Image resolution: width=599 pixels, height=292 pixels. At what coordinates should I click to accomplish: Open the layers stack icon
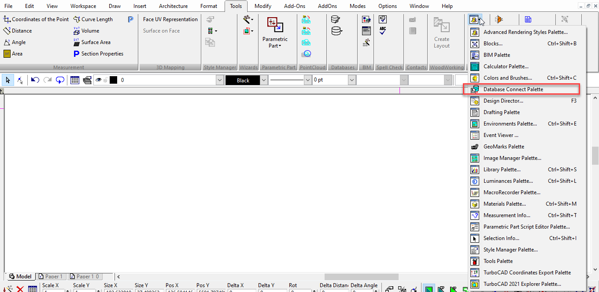coord(87,80)
